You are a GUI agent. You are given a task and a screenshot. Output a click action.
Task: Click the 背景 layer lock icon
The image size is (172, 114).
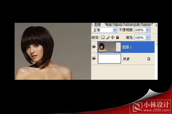coord(148,59)
